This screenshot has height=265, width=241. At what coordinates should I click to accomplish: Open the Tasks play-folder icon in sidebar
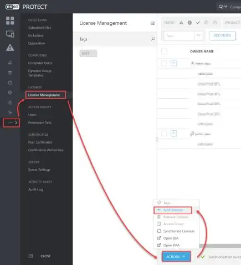tap(10, 73)
